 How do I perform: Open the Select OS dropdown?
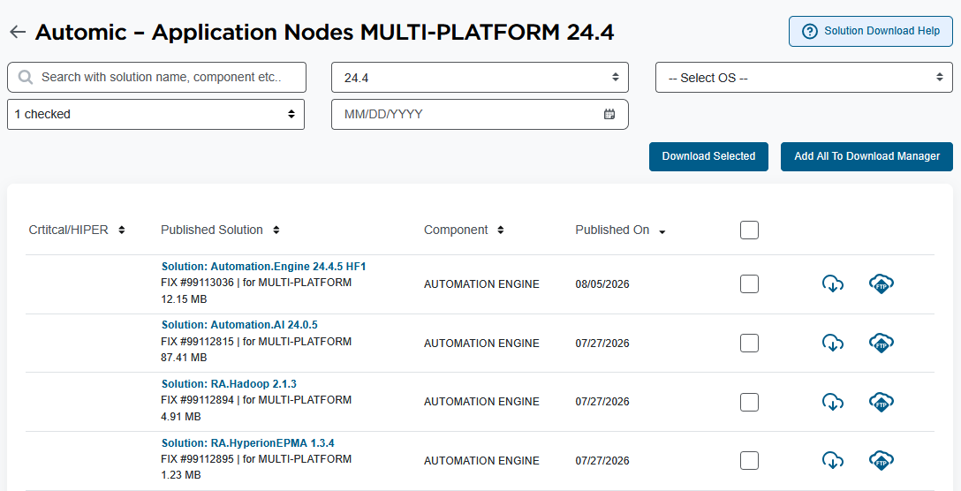pyautogui.click(x=804, y=77)
